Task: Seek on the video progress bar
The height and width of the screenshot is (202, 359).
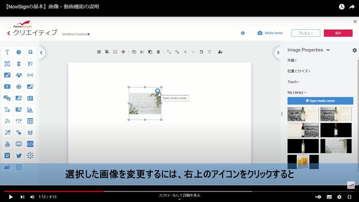Action: (x=179, y=191)
